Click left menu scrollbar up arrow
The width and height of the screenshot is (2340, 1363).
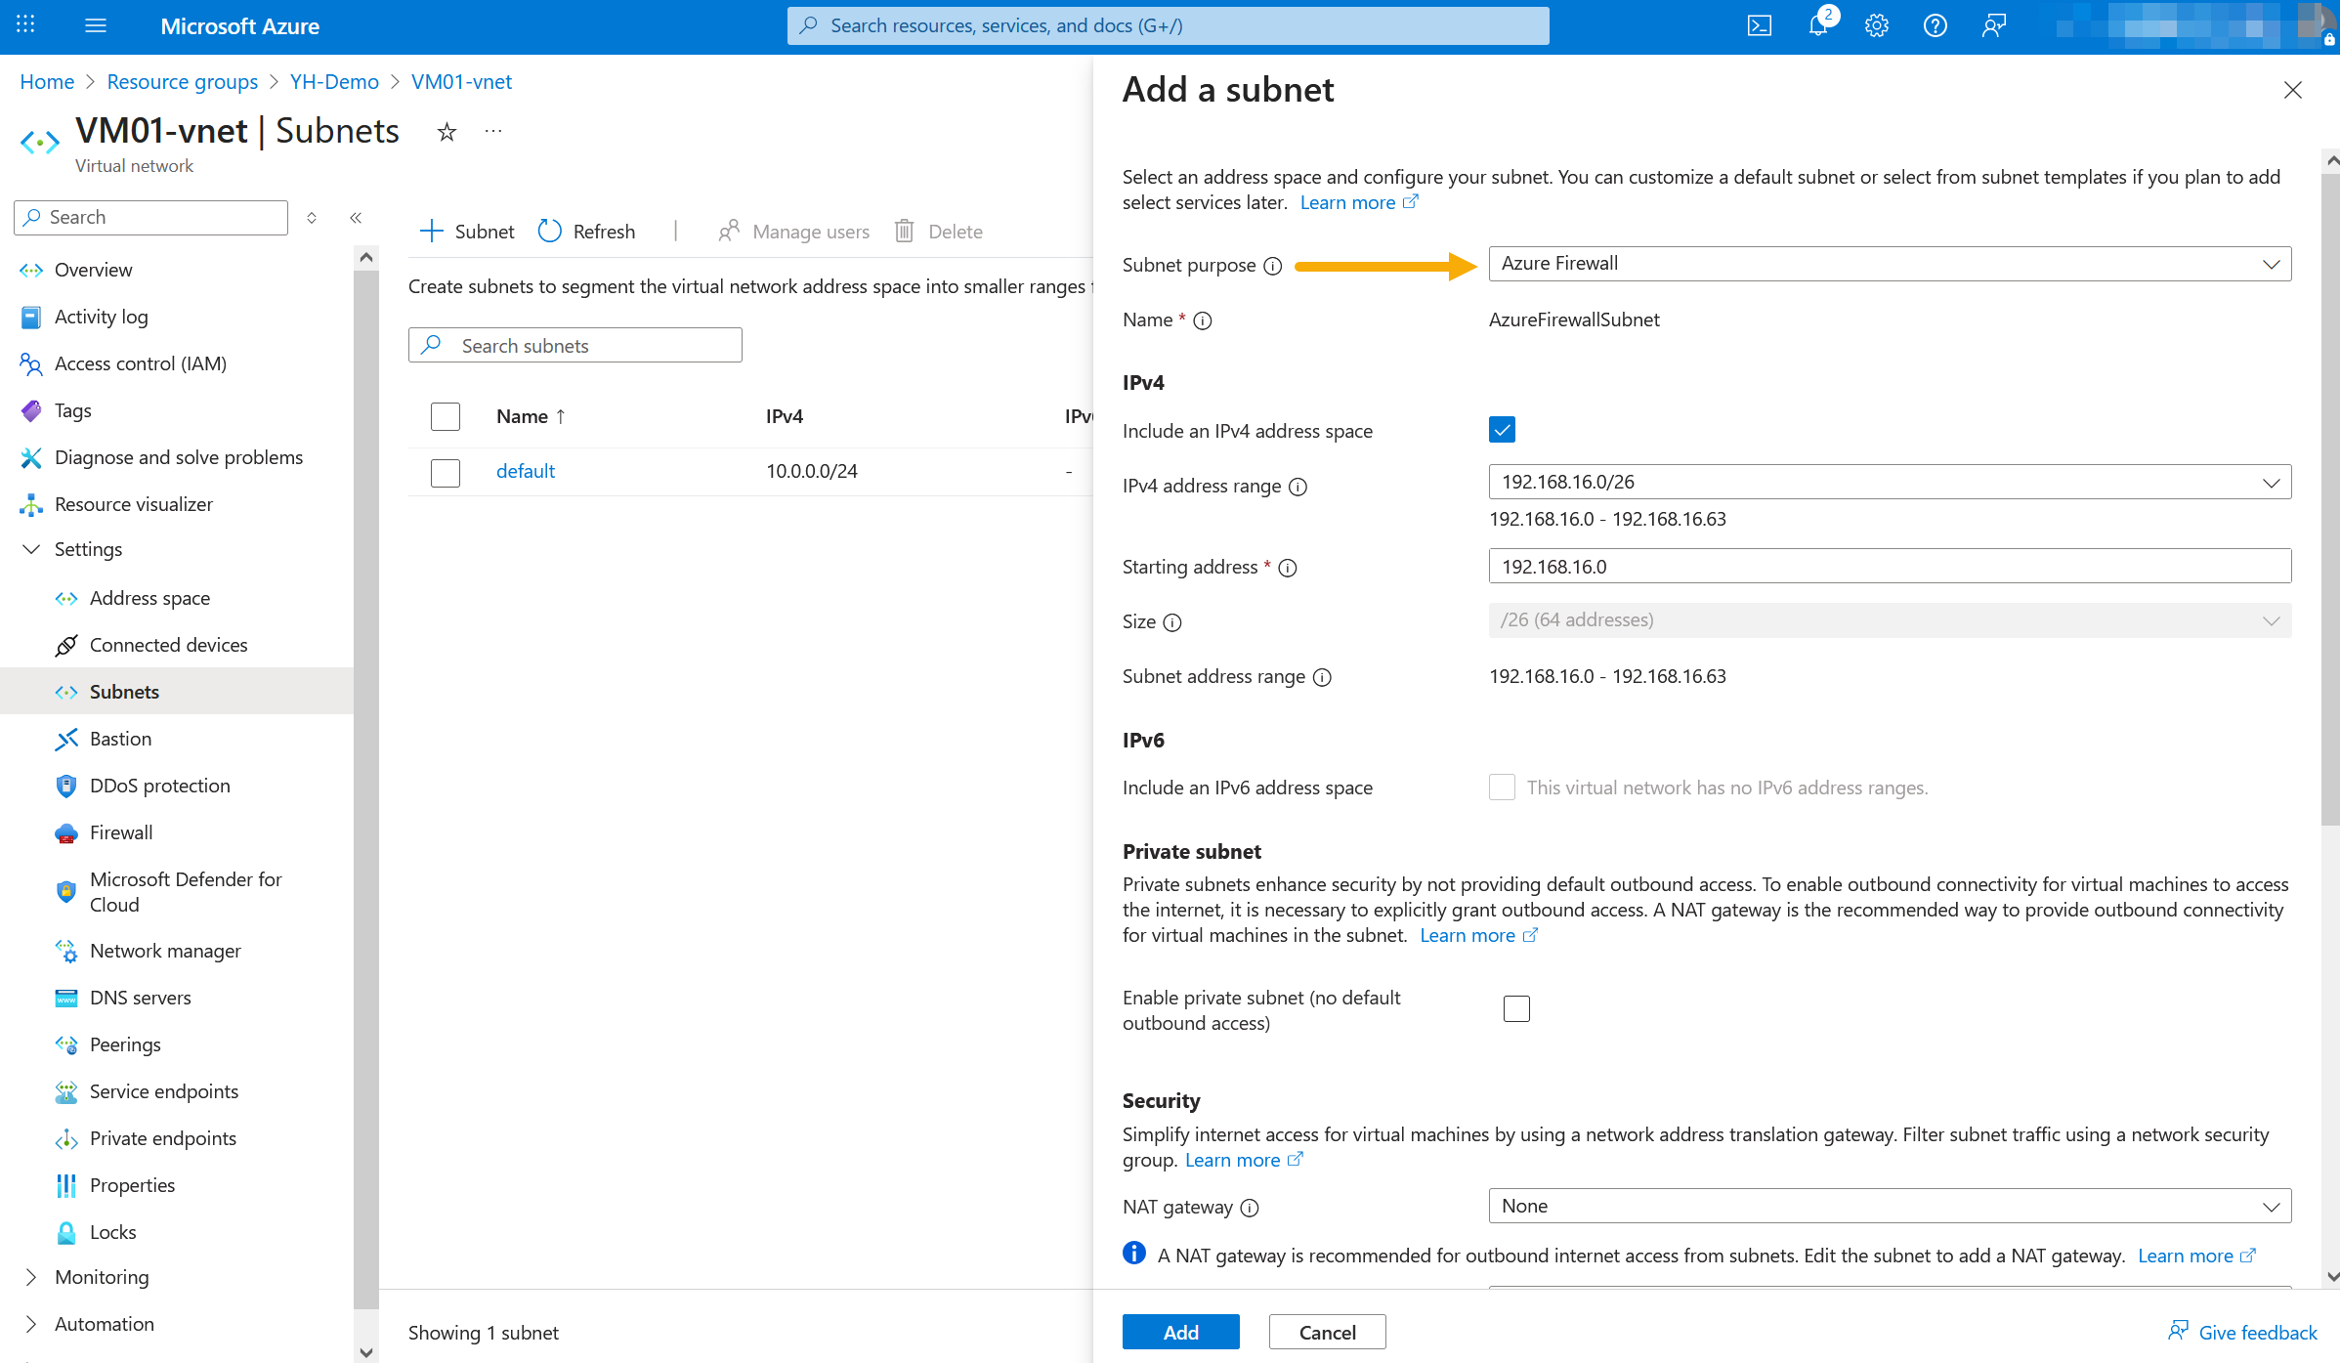366,257
